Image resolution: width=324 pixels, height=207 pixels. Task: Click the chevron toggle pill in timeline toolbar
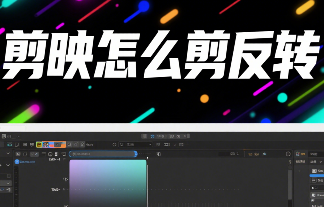34,154
